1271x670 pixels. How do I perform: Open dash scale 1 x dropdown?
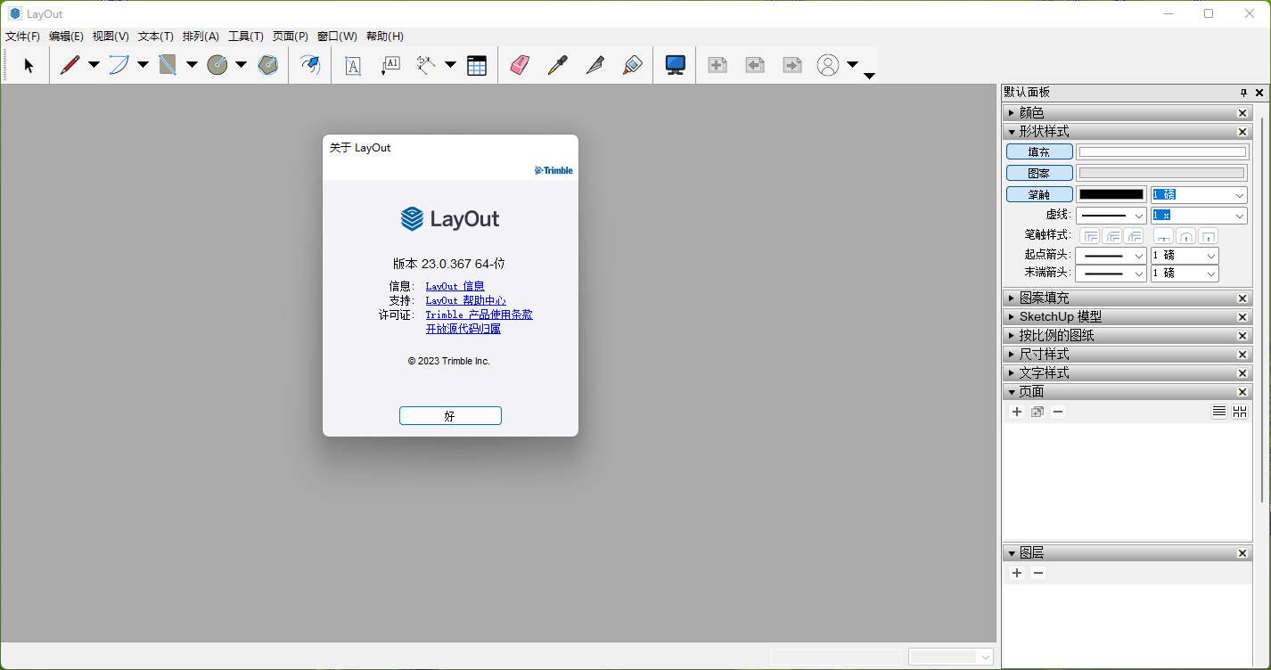(1239, 216)
